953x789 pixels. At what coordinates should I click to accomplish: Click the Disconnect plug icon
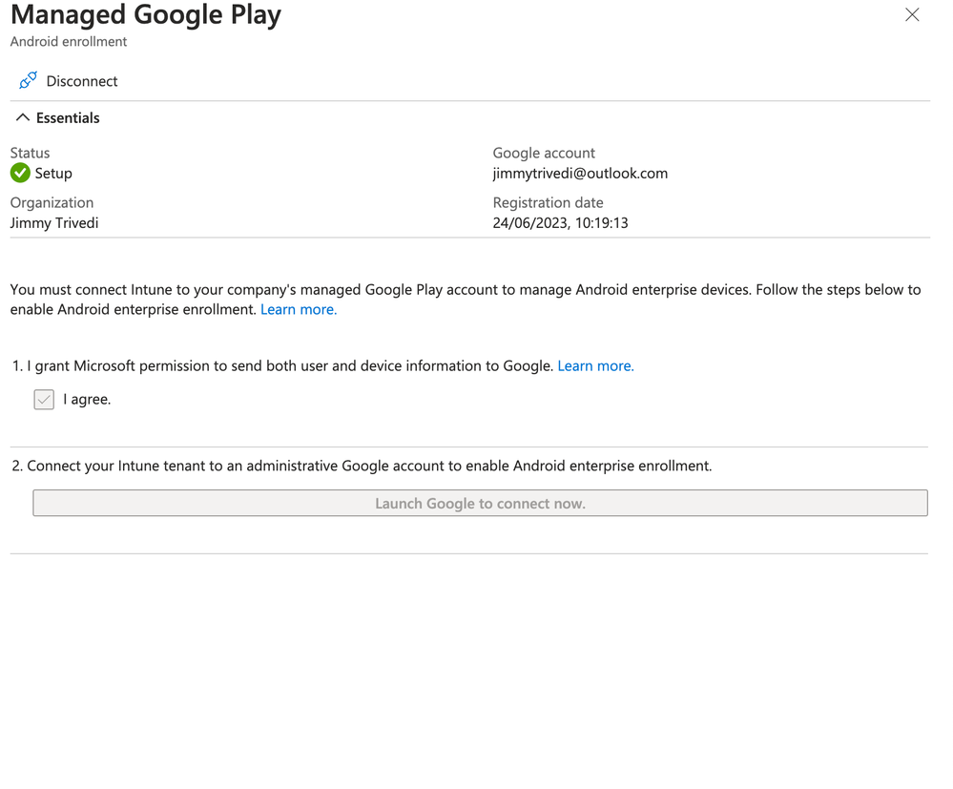[29, 81]
